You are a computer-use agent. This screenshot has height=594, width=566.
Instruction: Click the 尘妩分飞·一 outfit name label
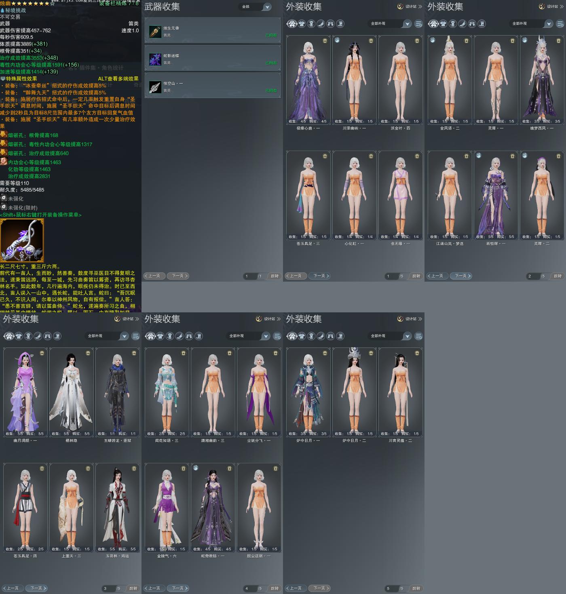point(259,440)
